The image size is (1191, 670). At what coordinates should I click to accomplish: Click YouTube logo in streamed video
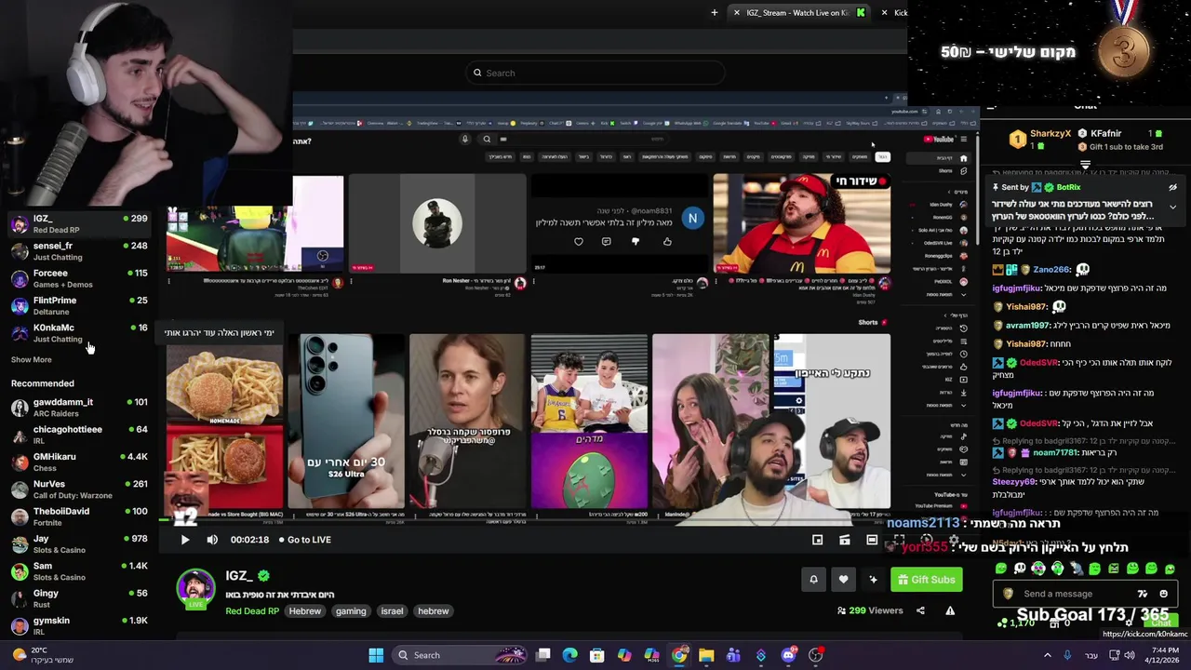point(938,140)
